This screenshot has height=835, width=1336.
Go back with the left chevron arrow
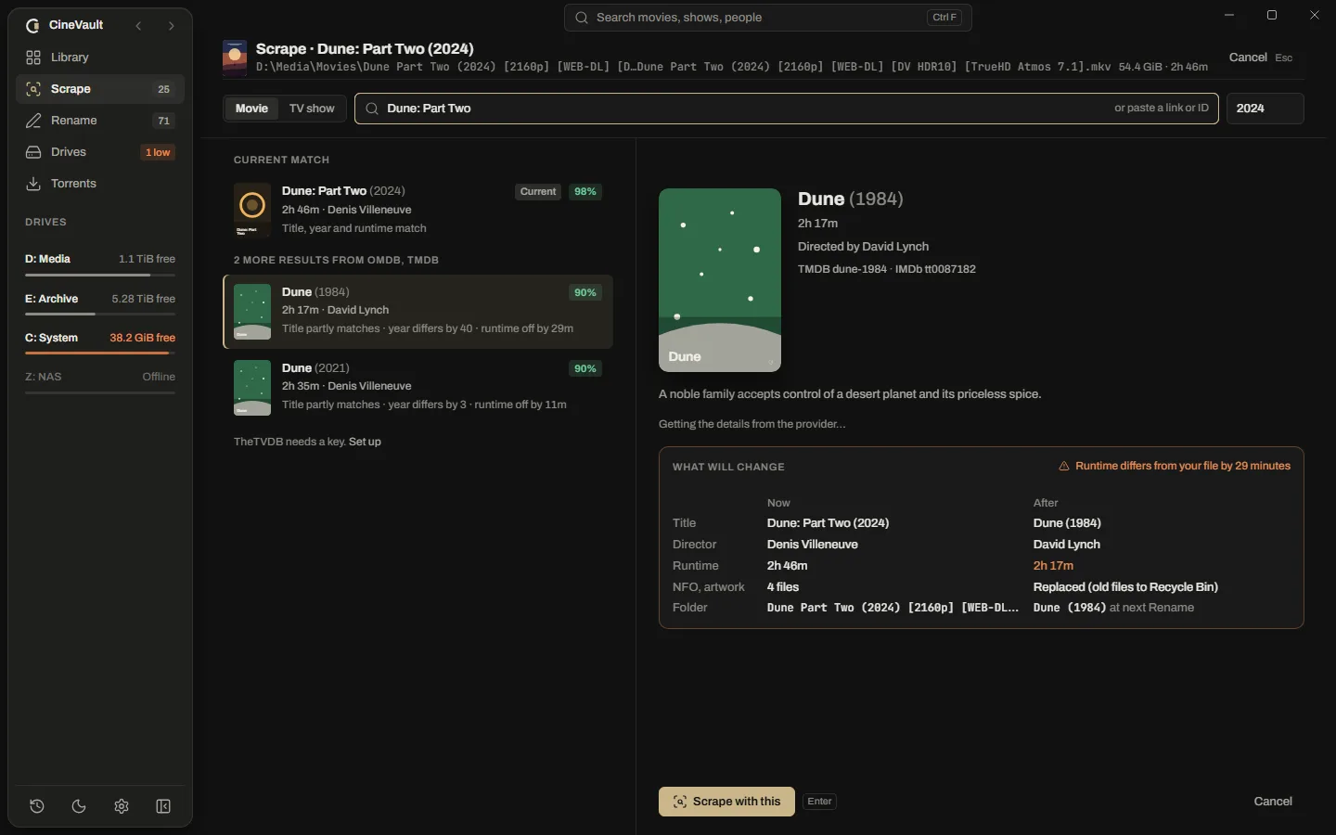(x=138, y=26)
